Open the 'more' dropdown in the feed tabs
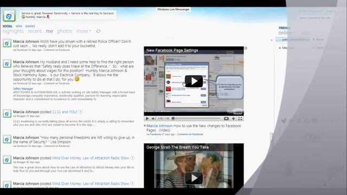This screenshot has height=195, width=347. pos(83,31)
